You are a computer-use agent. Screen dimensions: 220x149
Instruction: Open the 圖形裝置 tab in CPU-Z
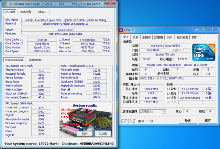coord(182,38)
